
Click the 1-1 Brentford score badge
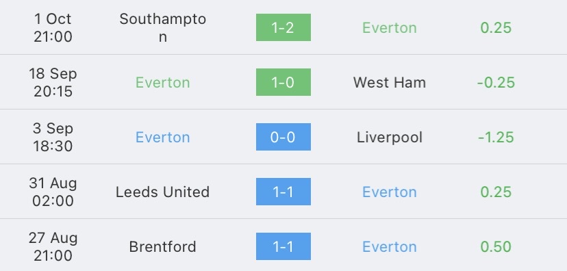tap(283, 246)
